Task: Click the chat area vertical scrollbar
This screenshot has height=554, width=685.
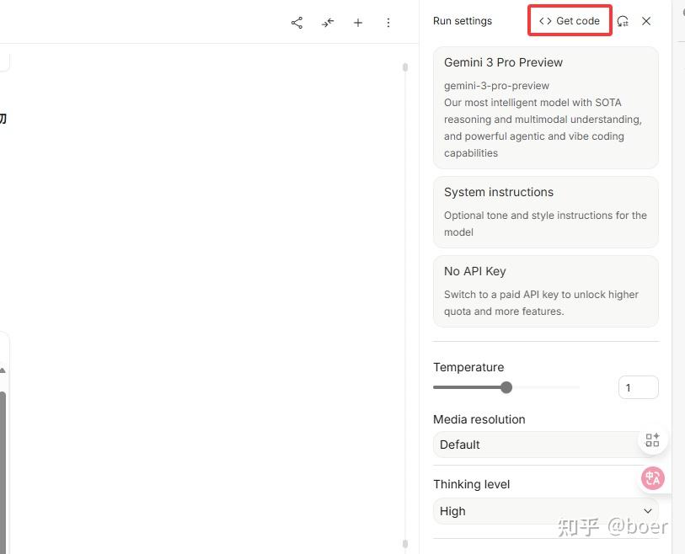Action: click(405, 305)
